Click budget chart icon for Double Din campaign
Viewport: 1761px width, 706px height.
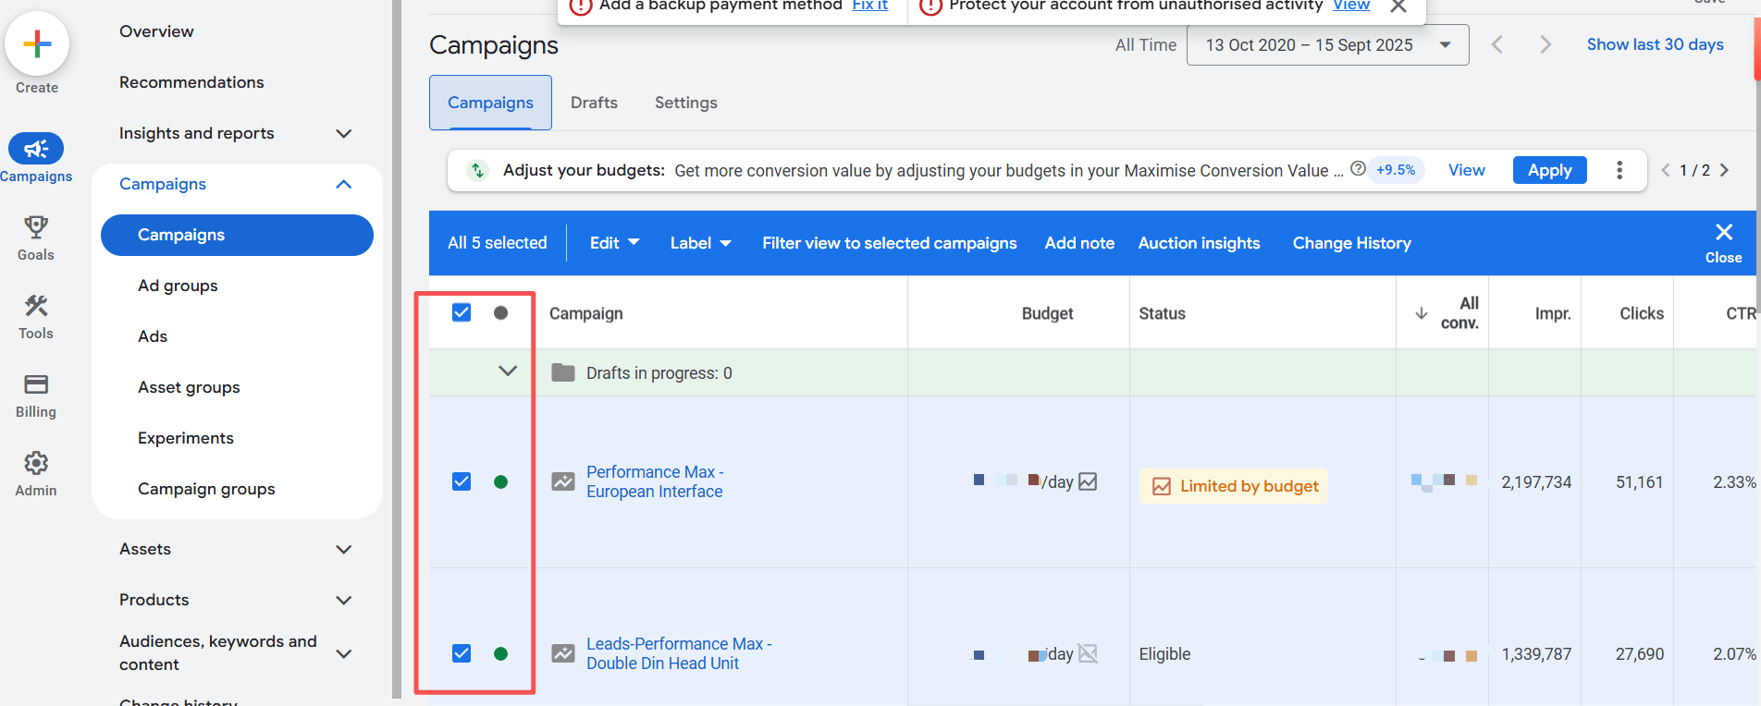point(1088,653)
